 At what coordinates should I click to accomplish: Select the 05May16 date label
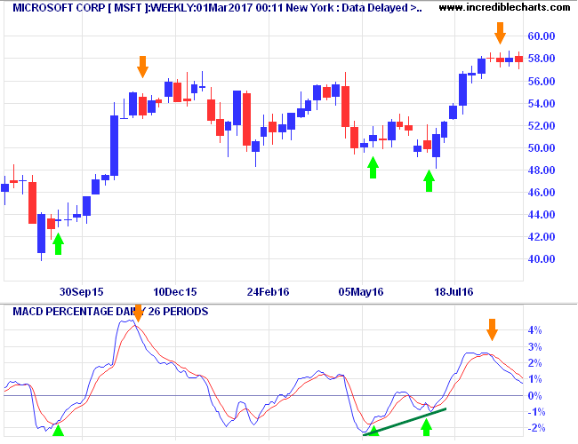[361, 292]
